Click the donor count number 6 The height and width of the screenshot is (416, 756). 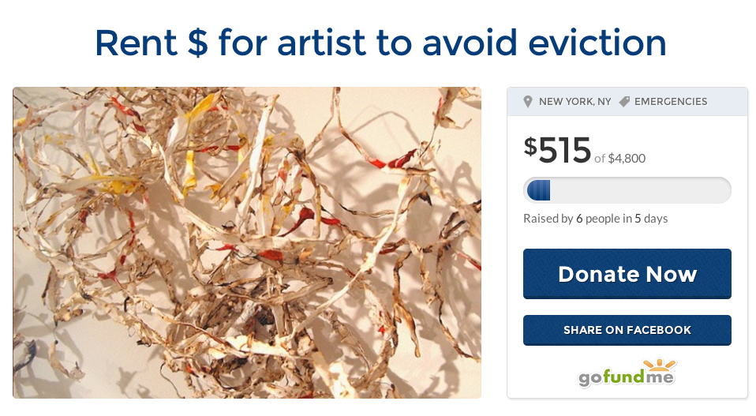pyautogui.click(x=579, y=219)
